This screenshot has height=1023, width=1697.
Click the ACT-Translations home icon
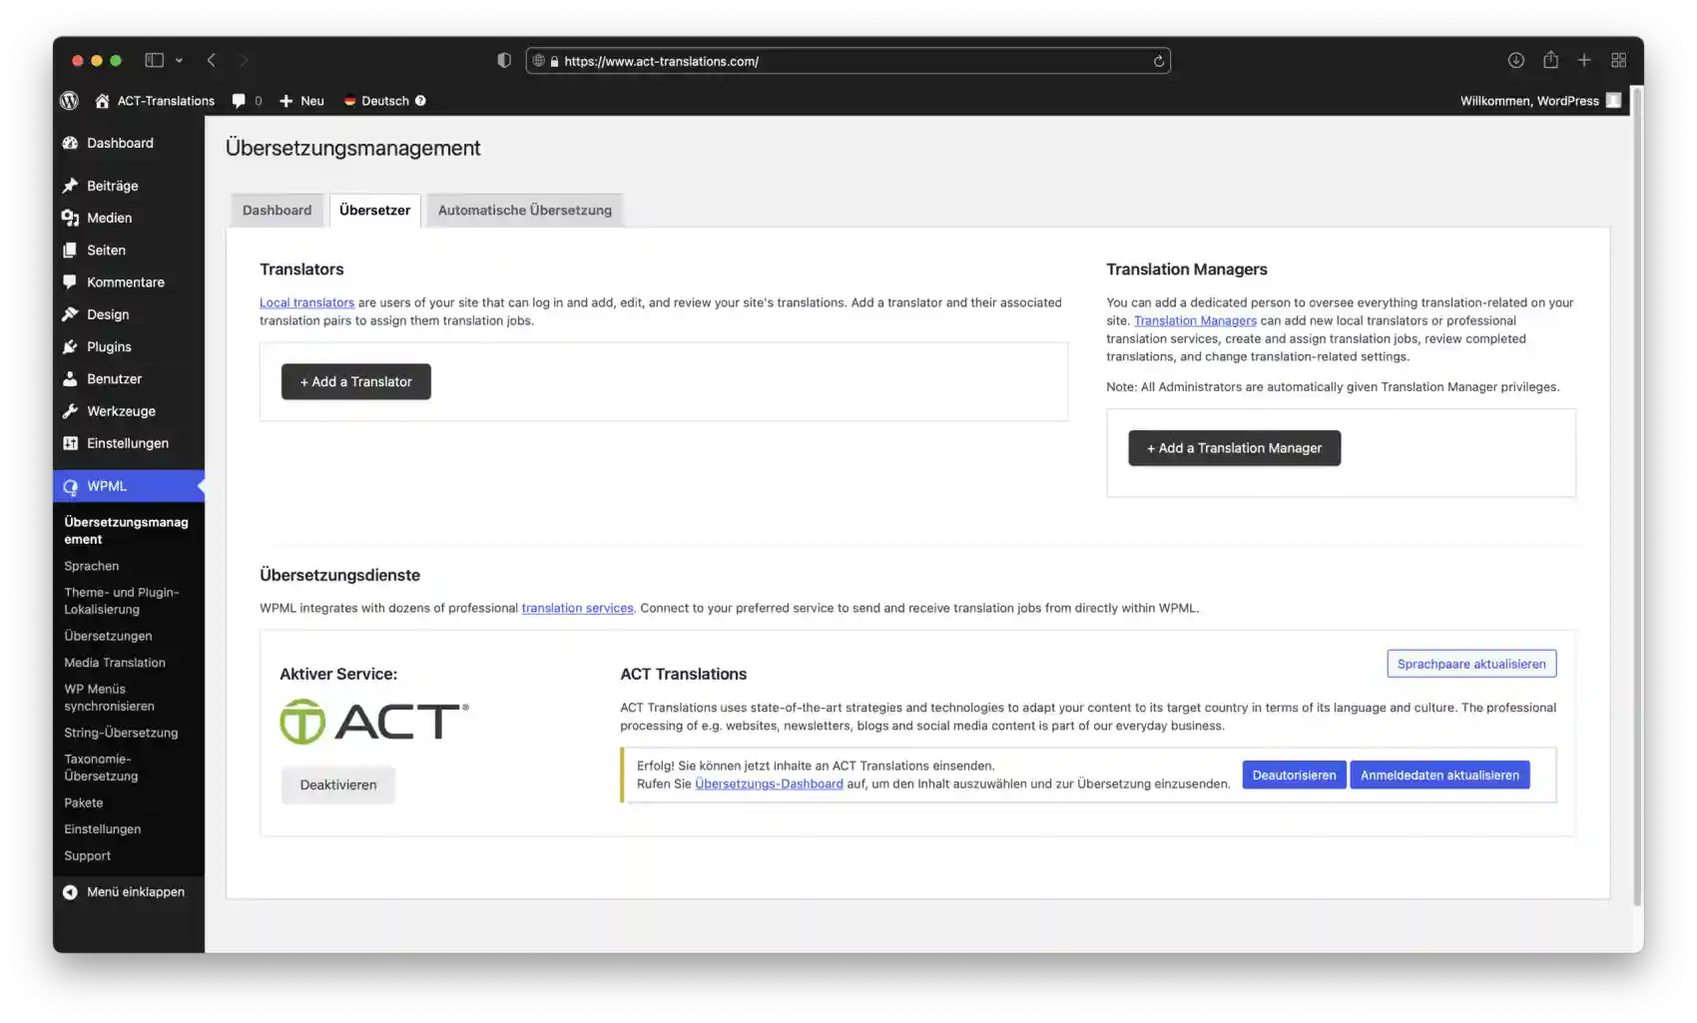tap(102, 101)
